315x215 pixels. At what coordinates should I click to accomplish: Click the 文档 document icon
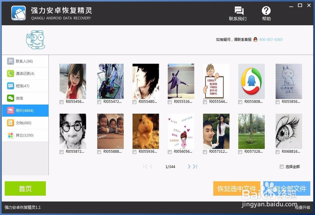pyautogui.click(x=10, y=123)
